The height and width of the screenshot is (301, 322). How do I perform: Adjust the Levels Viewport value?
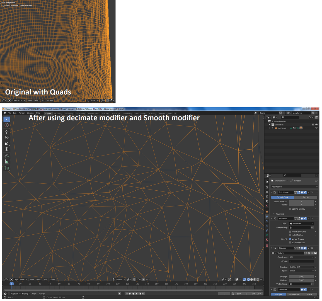(x=301, y=202)
